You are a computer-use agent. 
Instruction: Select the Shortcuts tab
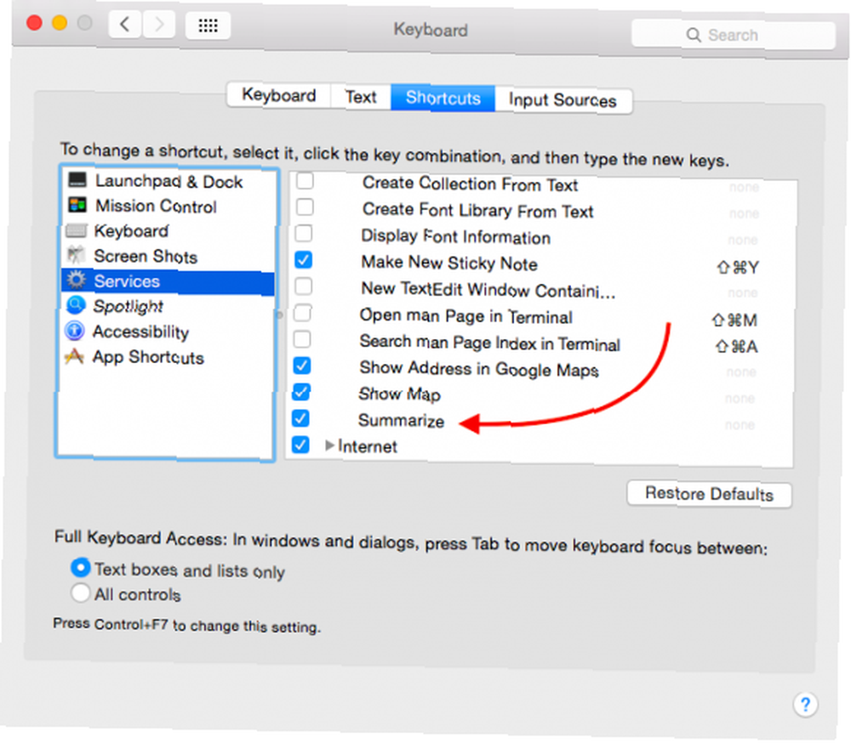point(443,98)
